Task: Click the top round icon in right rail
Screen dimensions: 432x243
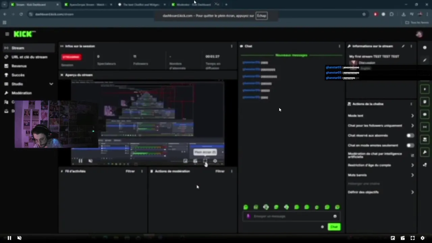Action: [425, 48]
